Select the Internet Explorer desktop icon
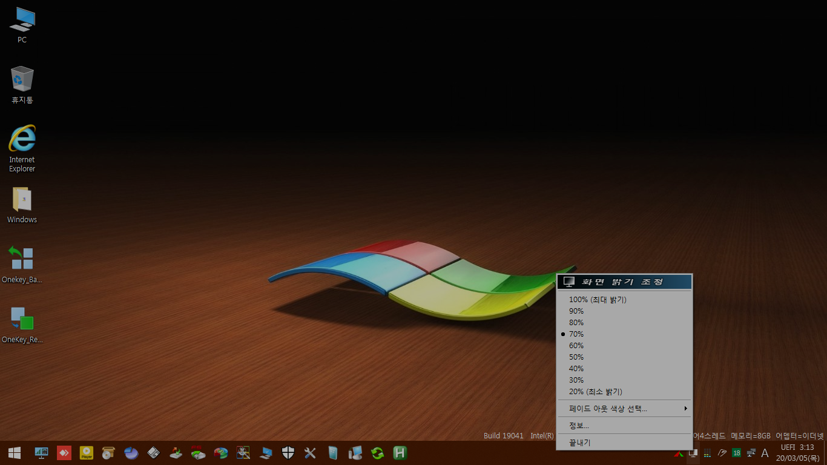The image size is (827, 465). click(22, 148)
